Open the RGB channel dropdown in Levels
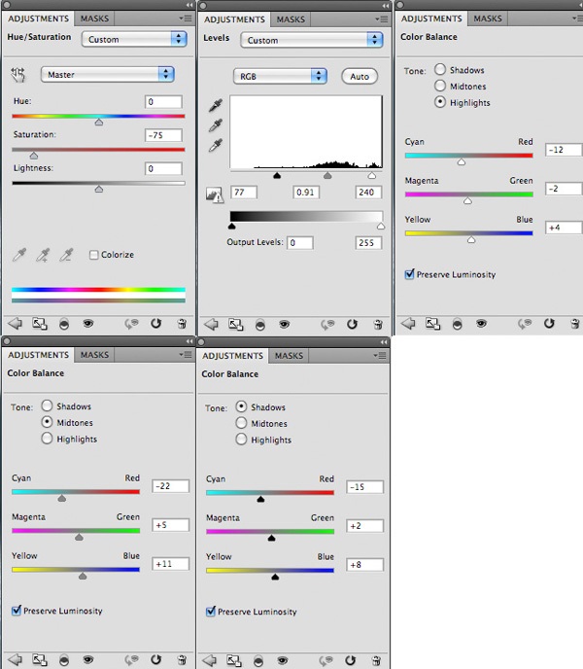Viewport: 583px width, 669px height. click(280, 77)
